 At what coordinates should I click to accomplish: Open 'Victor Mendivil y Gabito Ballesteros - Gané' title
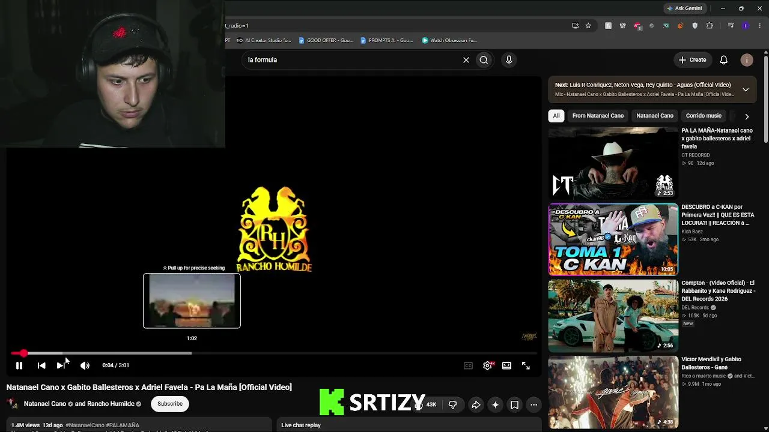click(x=711, y=363)
